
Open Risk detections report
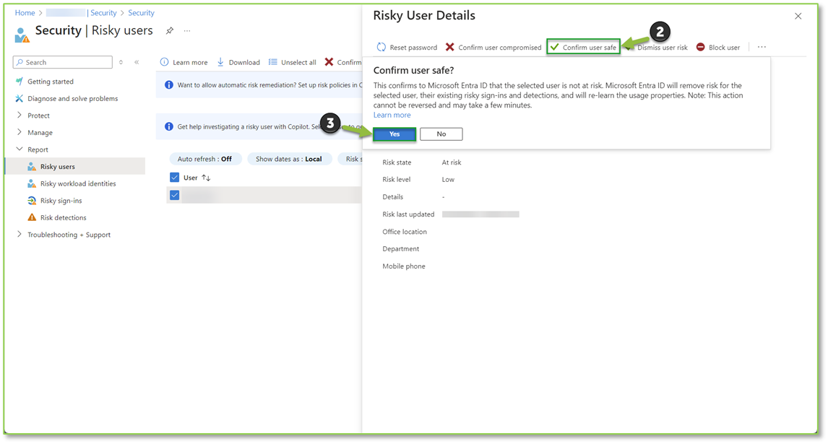[63, 217]
